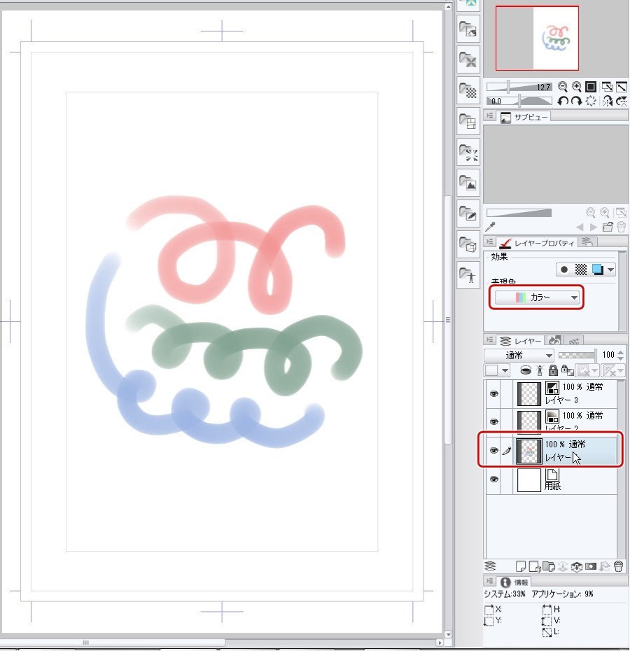Flip canvas vertically in navigator

622,101
